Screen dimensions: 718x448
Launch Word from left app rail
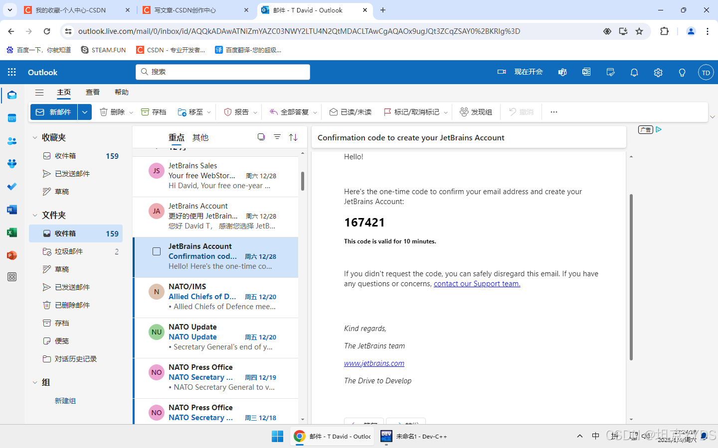tap(12, 210)
